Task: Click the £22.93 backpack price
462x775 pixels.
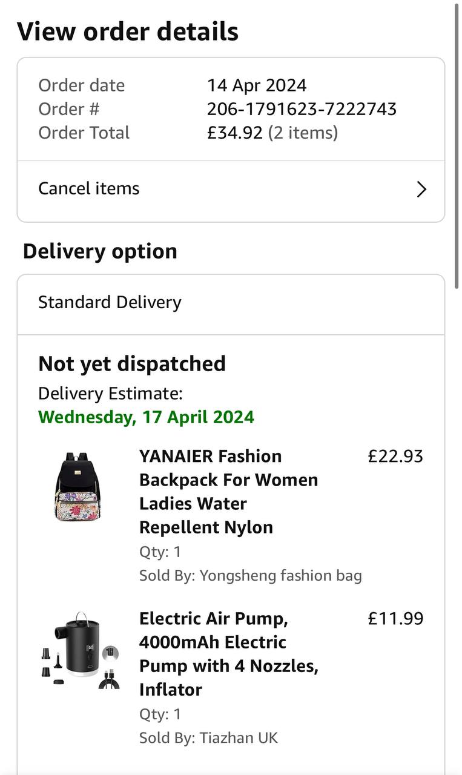Action: pyautogui.click(x=395, y=456)
